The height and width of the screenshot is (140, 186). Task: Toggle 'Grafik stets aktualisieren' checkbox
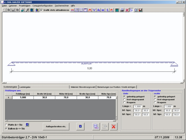(41, 10)
